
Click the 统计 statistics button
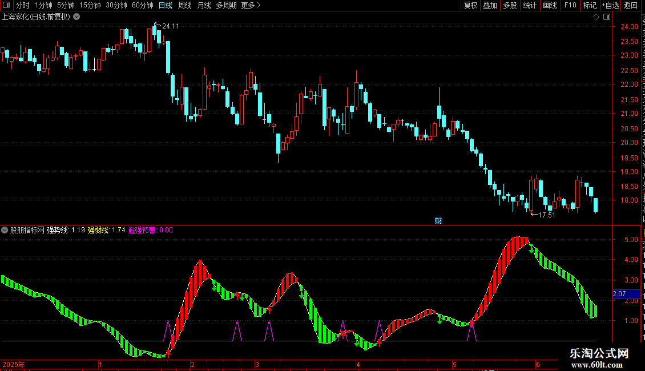point(529,5)
